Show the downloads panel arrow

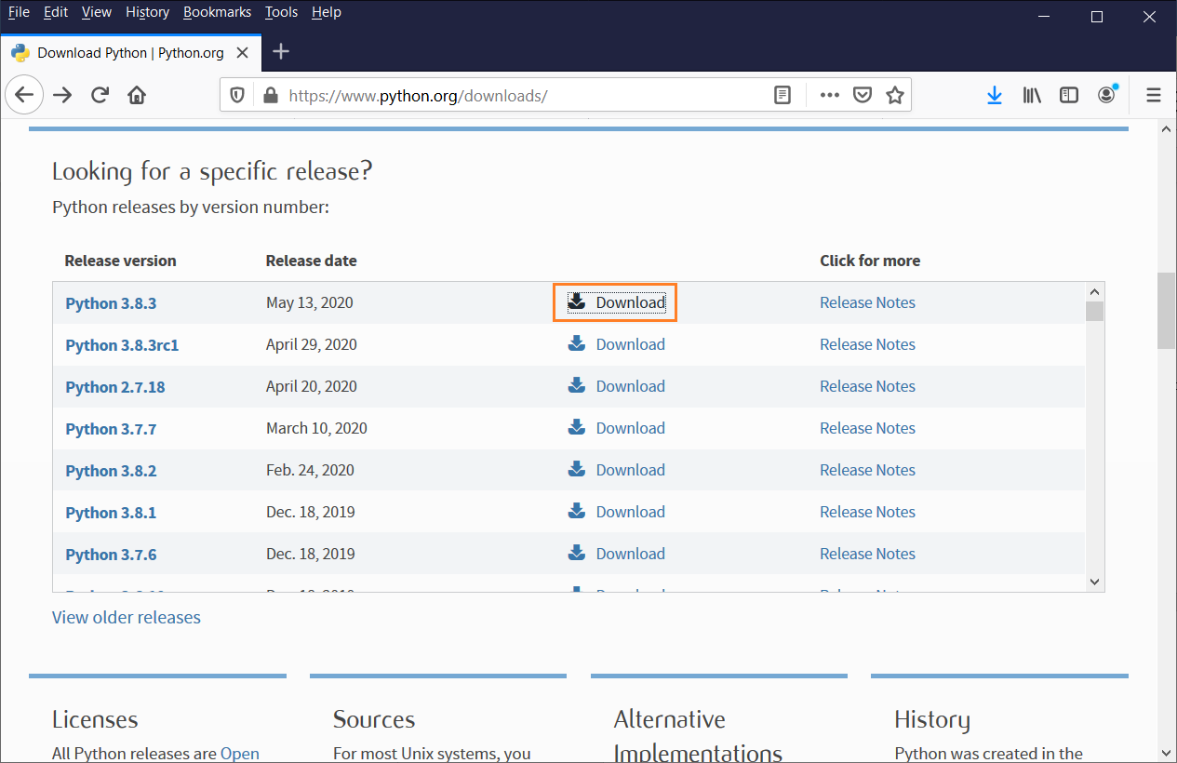[x=995, y=95]
